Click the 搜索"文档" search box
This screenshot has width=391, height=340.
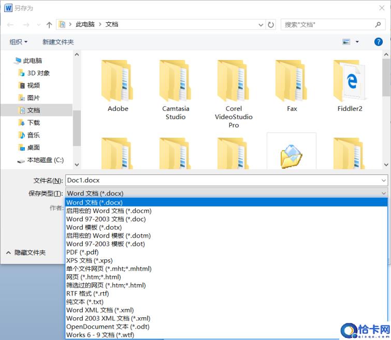click(x=333, y=24)
